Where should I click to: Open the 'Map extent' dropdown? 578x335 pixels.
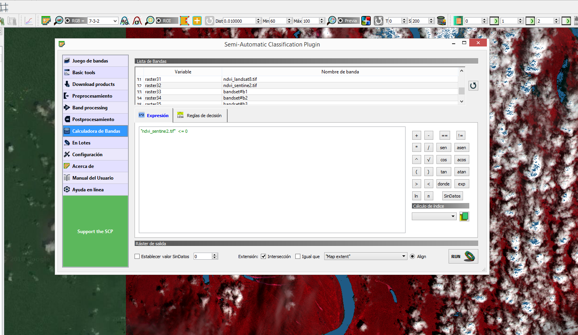tap(366, 256)
